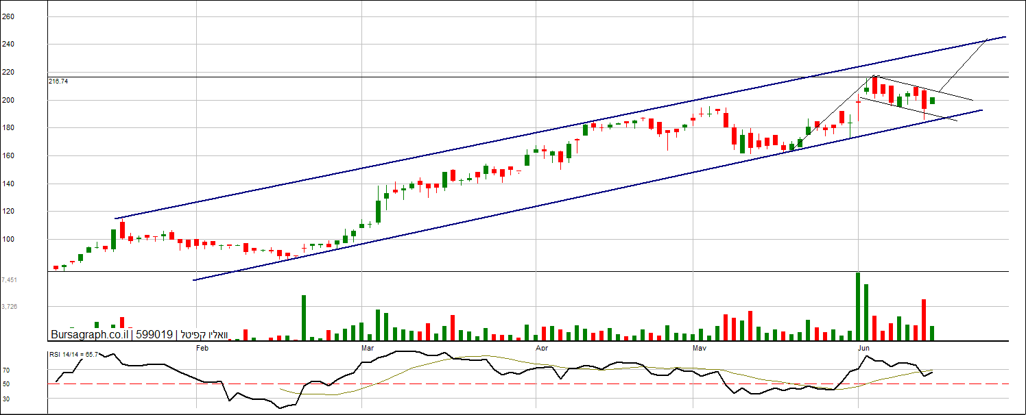Image resolution: width=1026 pixels, height=415 pixels.
Task: Click the Bursagraph.co.il watermark text
Action: 89,335
